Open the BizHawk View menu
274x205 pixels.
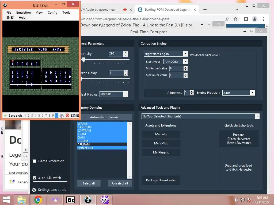pyautogui.click(x=39, y=13)
